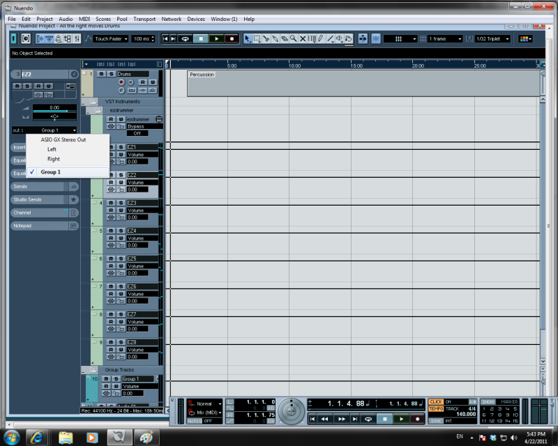The width and height of the screenshot is (558, 446).
Task: Select the Line tool
Action: [330, 39]
